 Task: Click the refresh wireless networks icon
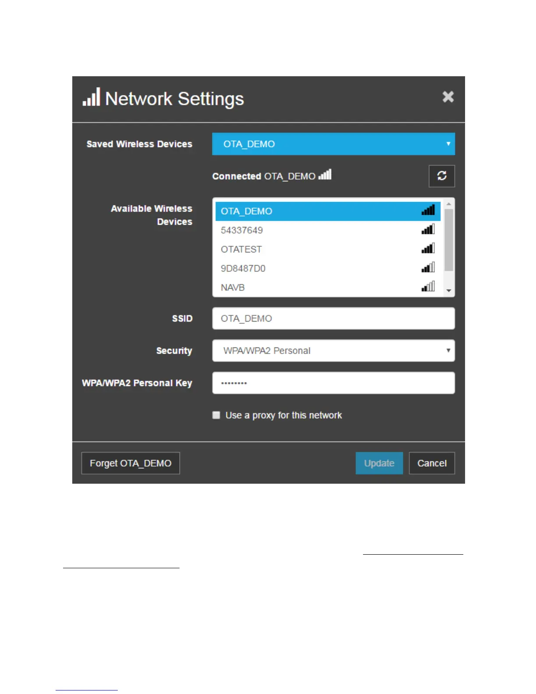[x=441, y=176]
